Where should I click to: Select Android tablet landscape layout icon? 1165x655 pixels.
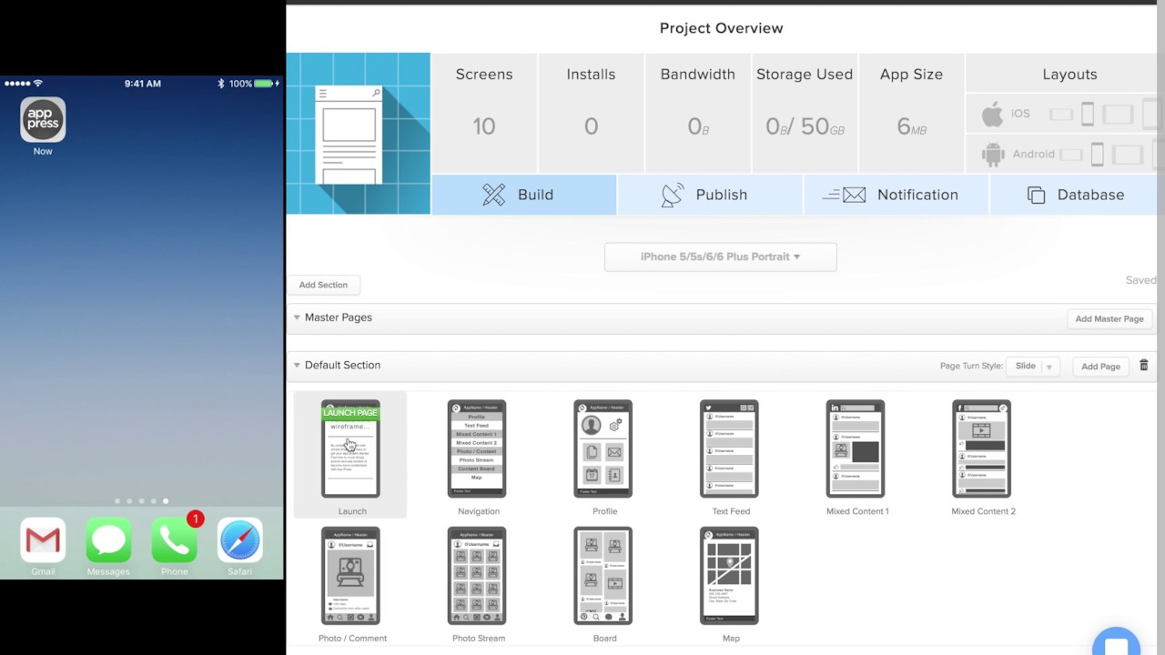tap(1128, 155)
